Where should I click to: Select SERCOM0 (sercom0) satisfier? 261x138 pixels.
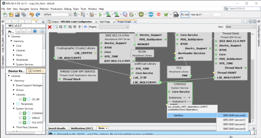pos(232,115)
